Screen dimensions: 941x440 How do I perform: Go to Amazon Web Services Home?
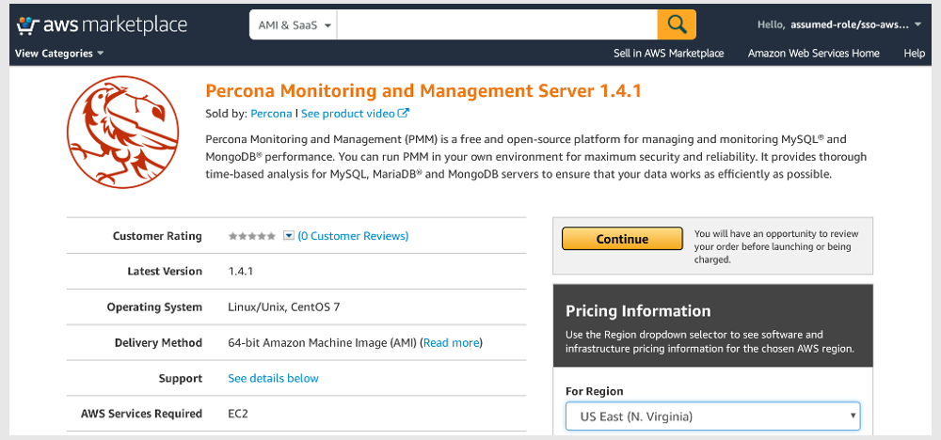click(813, 54)
